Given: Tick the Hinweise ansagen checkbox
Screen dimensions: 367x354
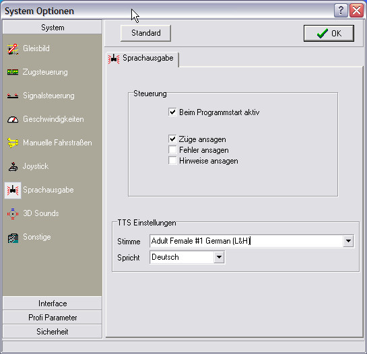Looking at the screenshot, I should (172, 160).
